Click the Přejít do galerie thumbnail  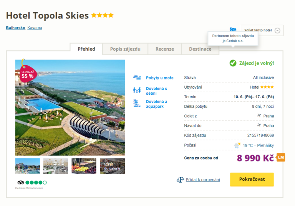pyautogui.click(x=112, y=166)
